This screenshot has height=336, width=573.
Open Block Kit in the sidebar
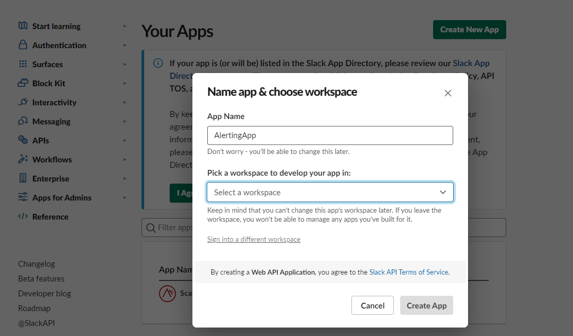coord(49,83)
